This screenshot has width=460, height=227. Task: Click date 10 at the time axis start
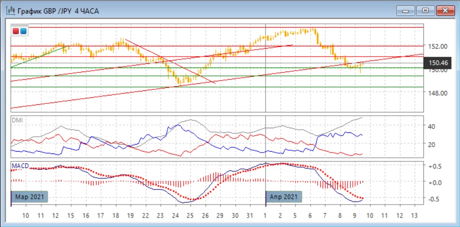point(26,215)
